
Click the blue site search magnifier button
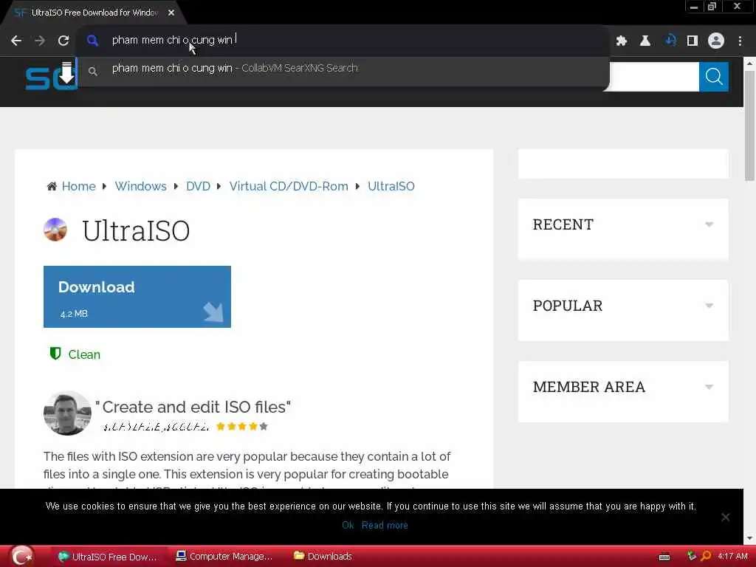coord(714,77)
